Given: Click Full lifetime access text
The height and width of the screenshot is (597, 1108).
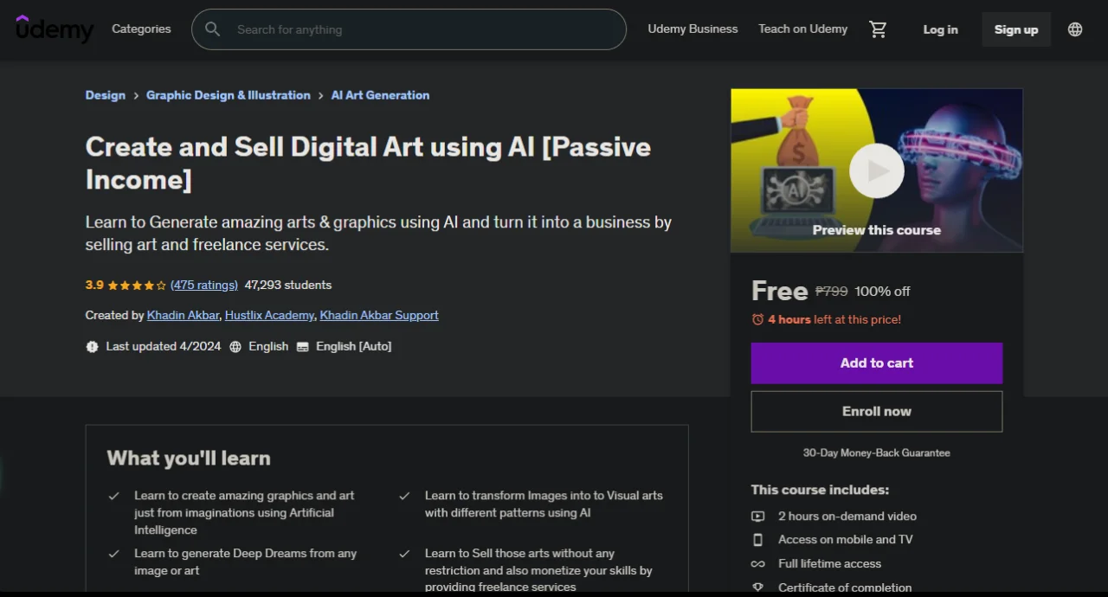Looking at the screenshot, I should 829,563.
